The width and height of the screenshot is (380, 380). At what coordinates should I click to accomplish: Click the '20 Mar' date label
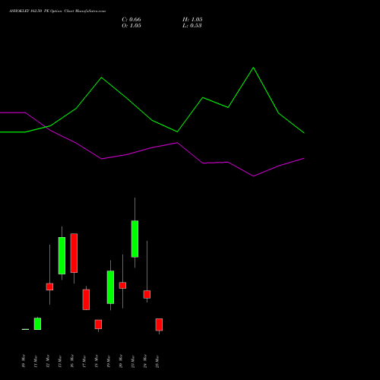(121, 361)
